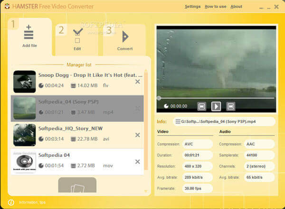Click the 00:03:14 duration text
Screen dimensions: 285x209
(x=54, y=139)
